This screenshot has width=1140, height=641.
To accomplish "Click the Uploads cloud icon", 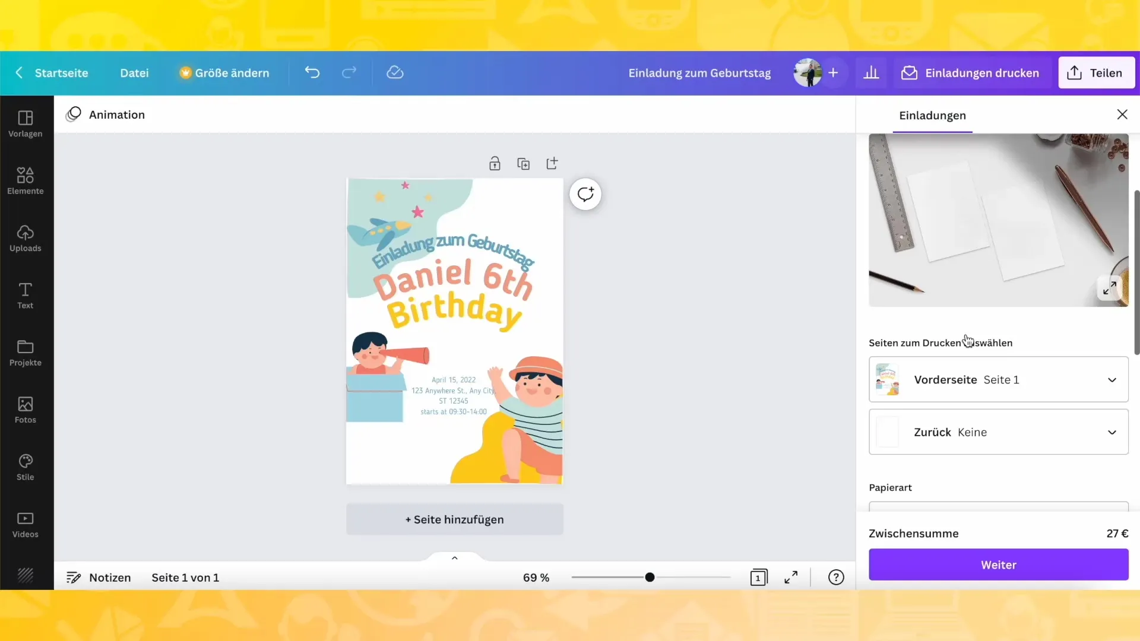I will pos(25,233).
